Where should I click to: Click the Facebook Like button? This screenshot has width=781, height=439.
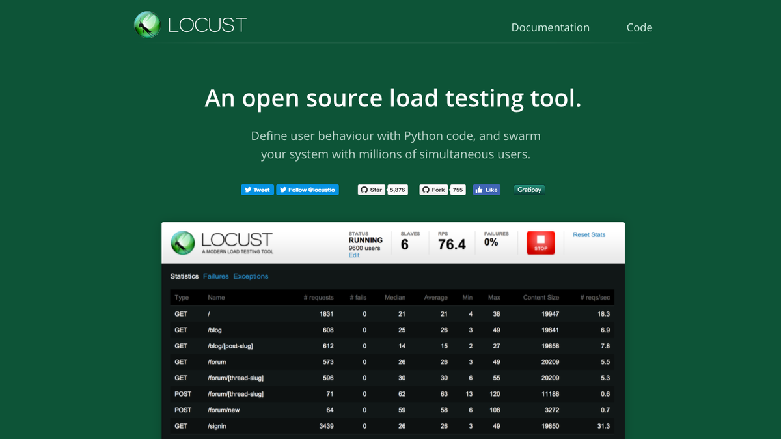[x=486, y=190]
